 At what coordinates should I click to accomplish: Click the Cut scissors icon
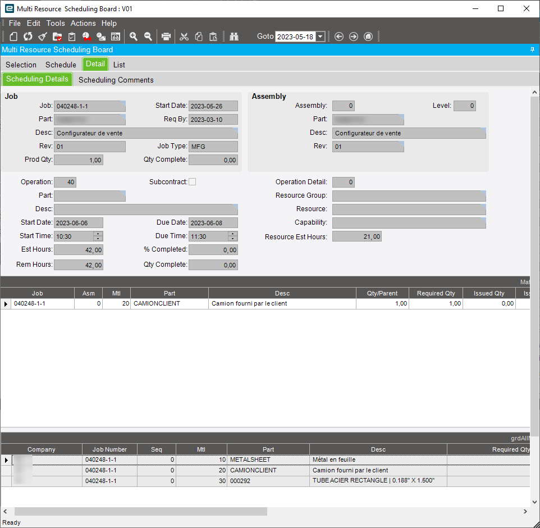point(184,37)
